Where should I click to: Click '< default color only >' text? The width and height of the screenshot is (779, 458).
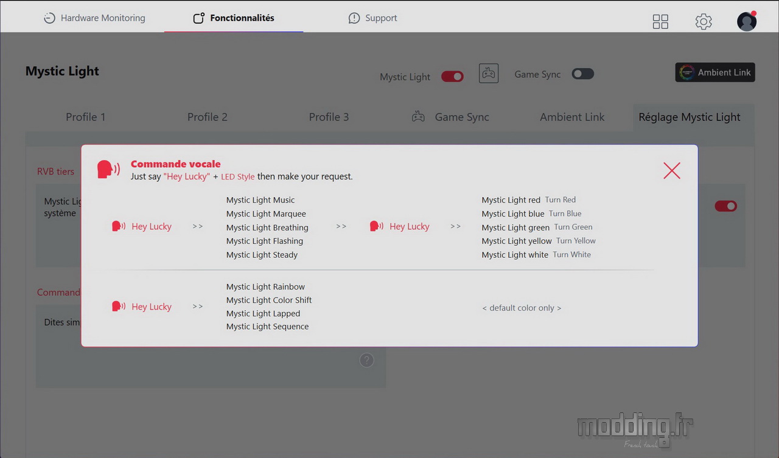pos(522,308)
